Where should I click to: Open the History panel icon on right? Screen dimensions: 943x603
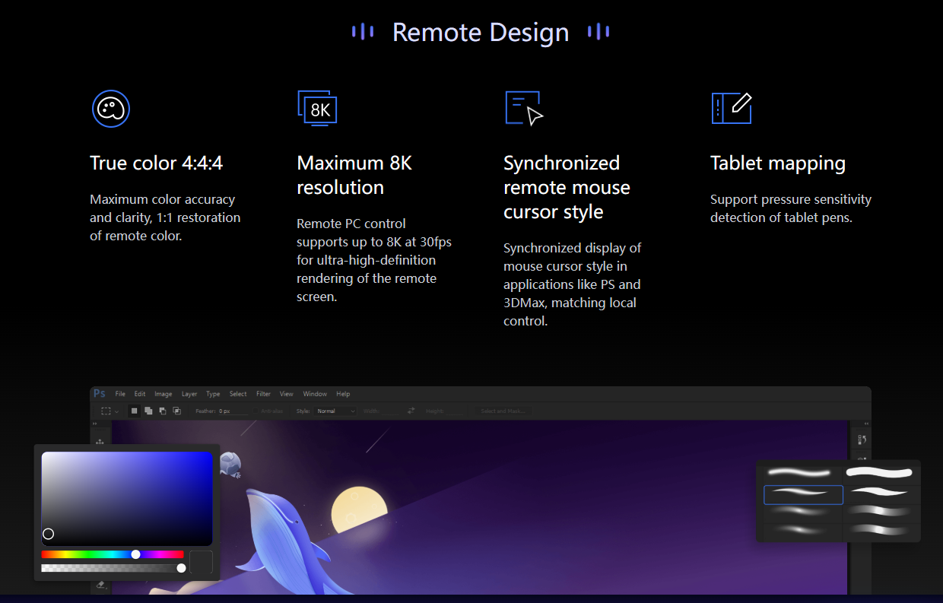click(x=862, y=440)
